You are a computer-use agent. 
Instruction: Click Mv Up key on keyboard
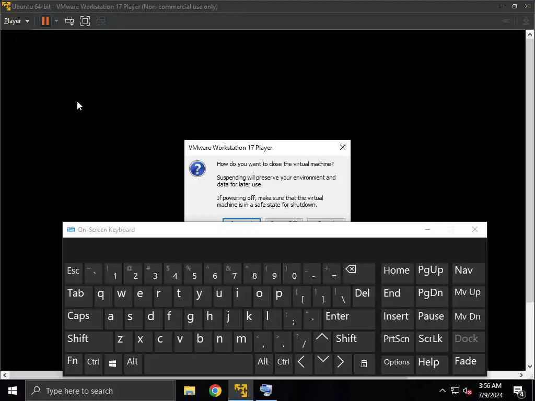click(x=468, y=296)
